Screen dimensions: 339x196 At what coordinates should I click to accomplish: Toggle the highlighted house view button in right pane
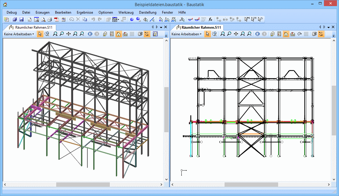click(286, 34)
